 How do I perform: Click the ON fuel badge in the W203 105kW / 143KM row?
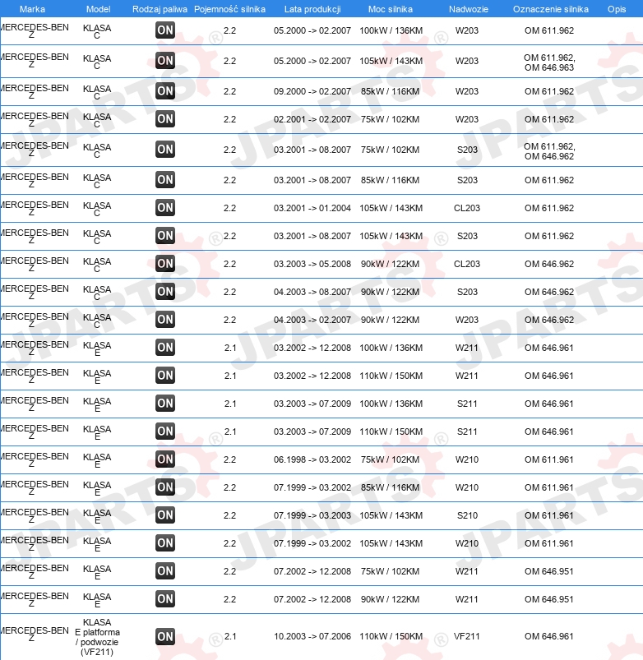point(165,61)
